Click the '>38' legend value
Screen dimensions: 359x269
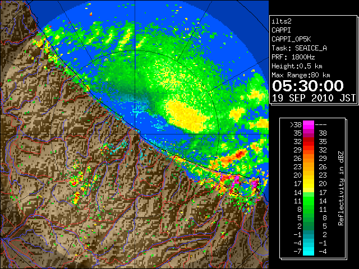(x=296, y=124)
